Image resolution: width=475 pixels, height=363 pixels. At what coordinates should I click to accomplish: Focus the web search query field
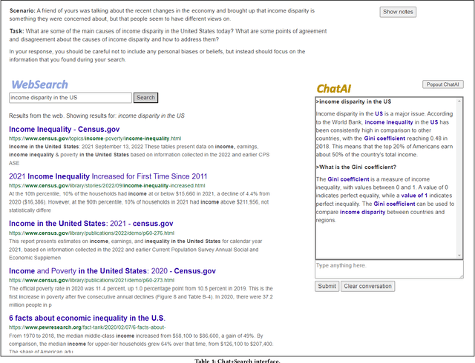pos(70,98)
